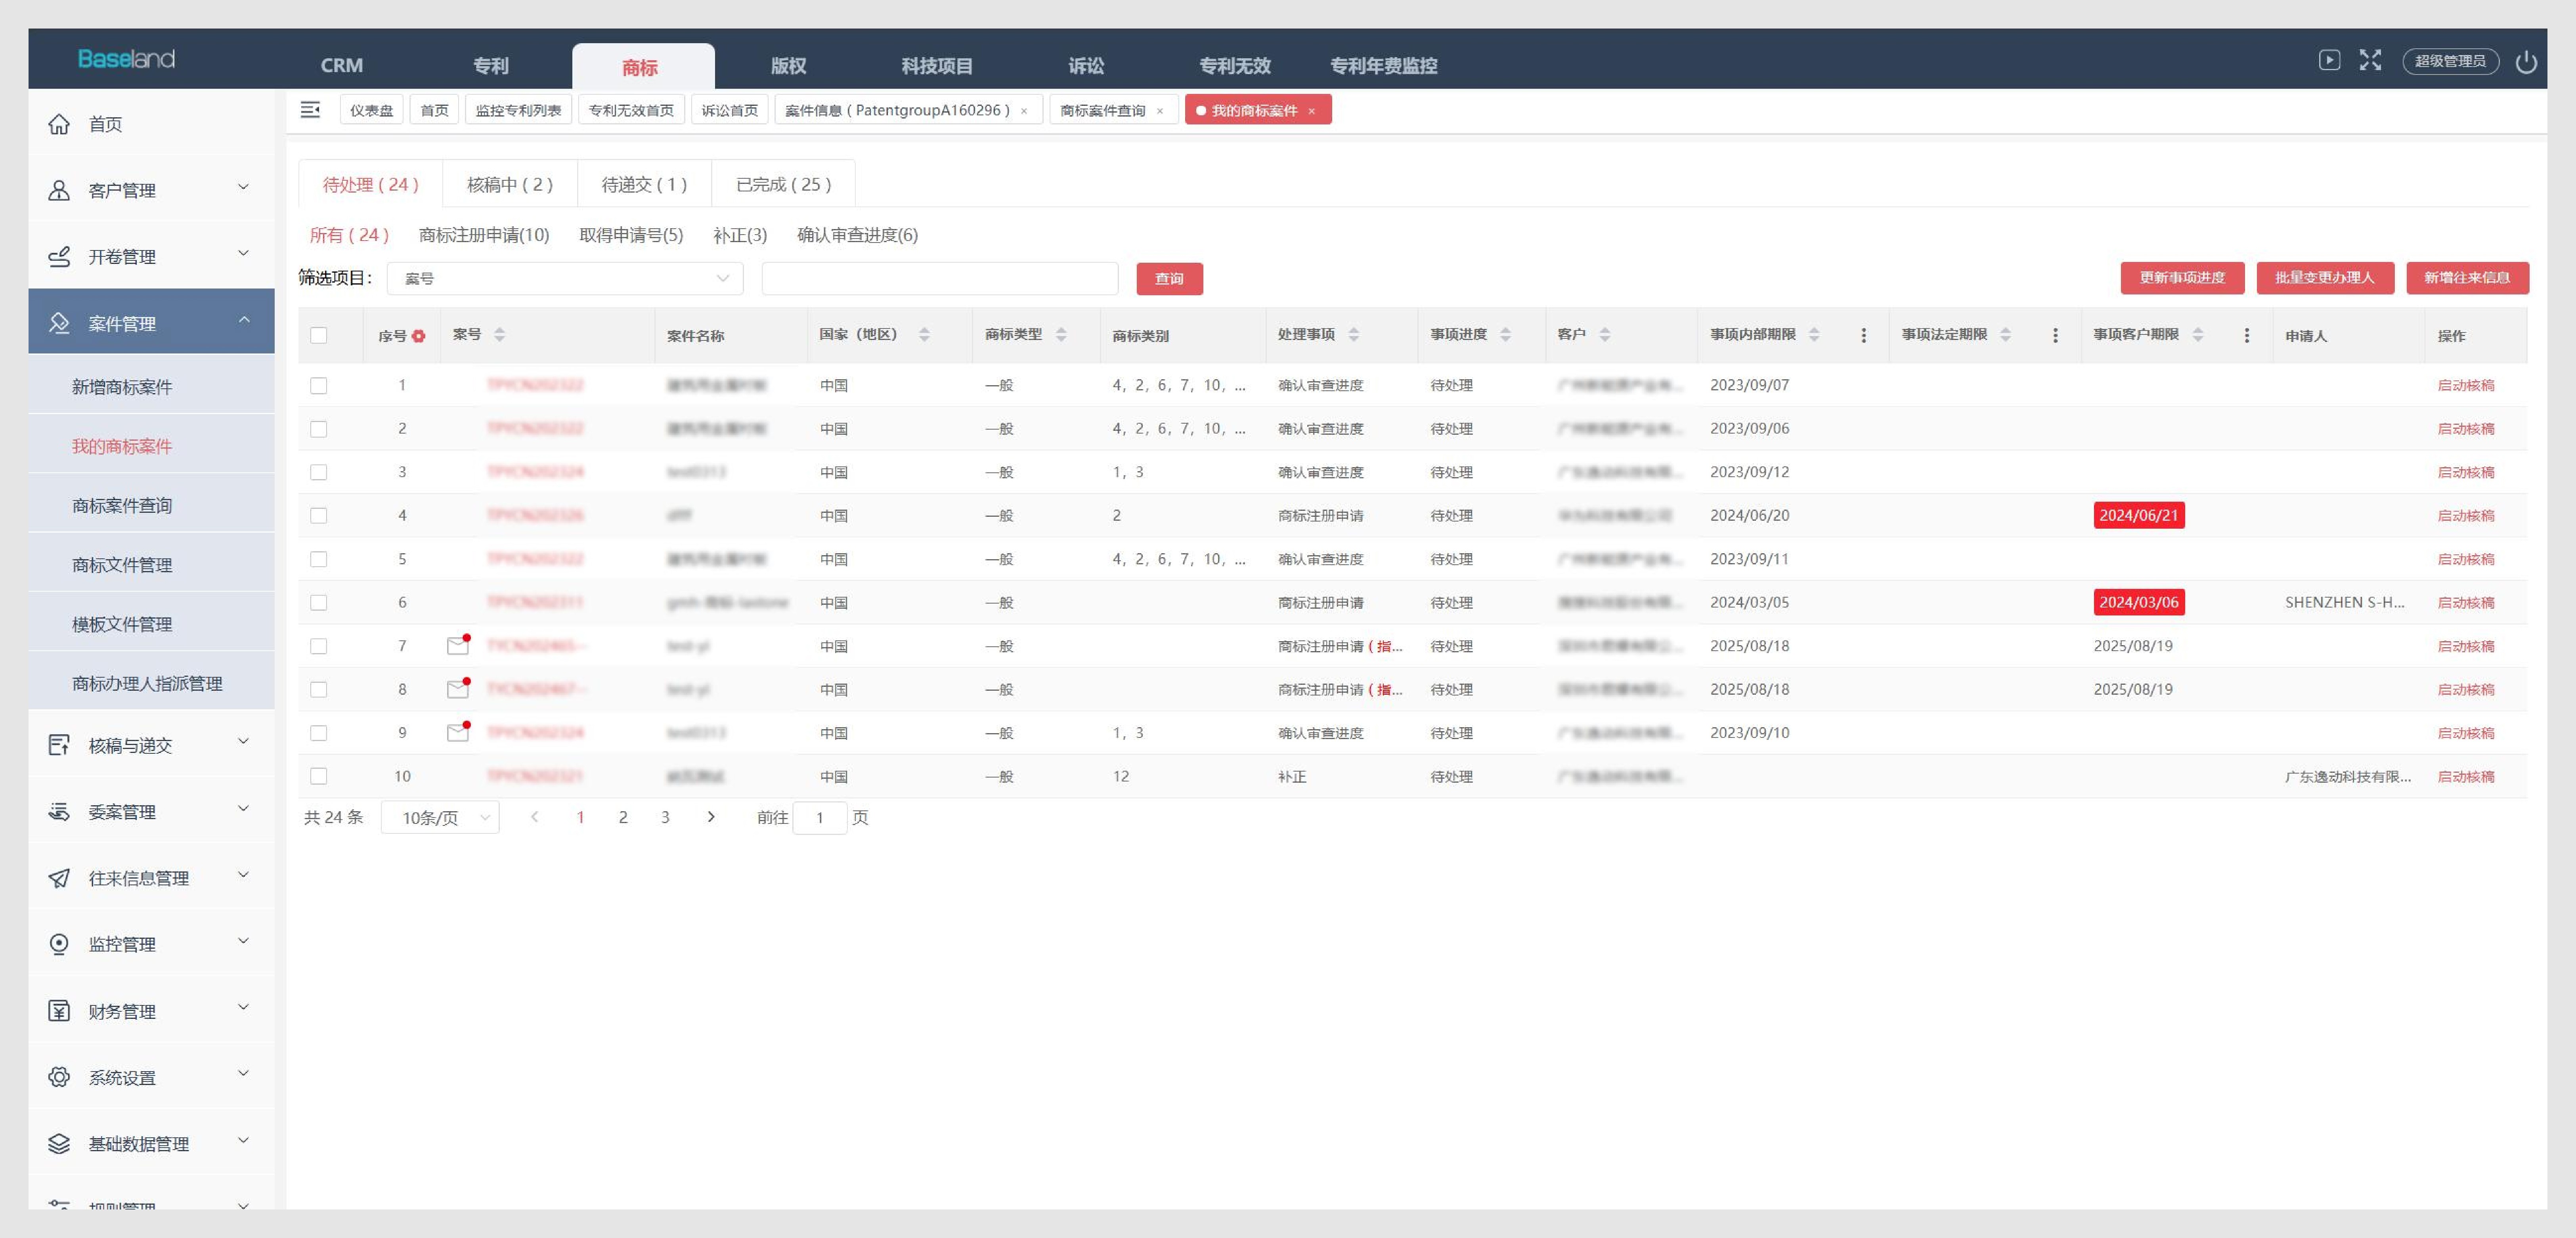Image resolution: width=2576 pixels, height=1238 pixels.
Task: Click the 财务管理 yen icon
Action: coord(59,1011)
